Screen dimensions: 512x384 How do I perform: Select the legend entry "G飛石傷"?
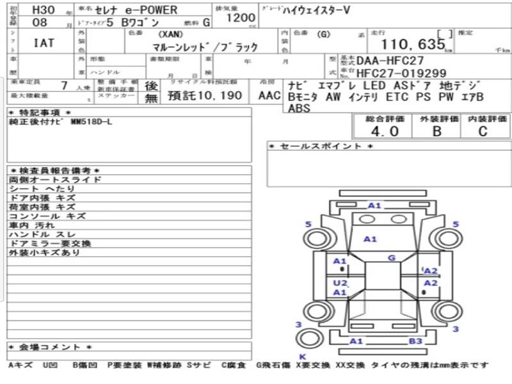[273, 365]
